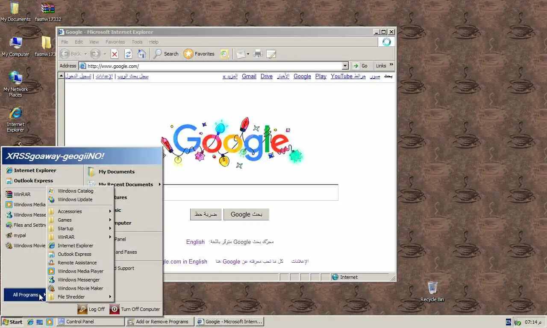
Task: Click the Refresh icon in IE toolbar
Action: [128, 54]
